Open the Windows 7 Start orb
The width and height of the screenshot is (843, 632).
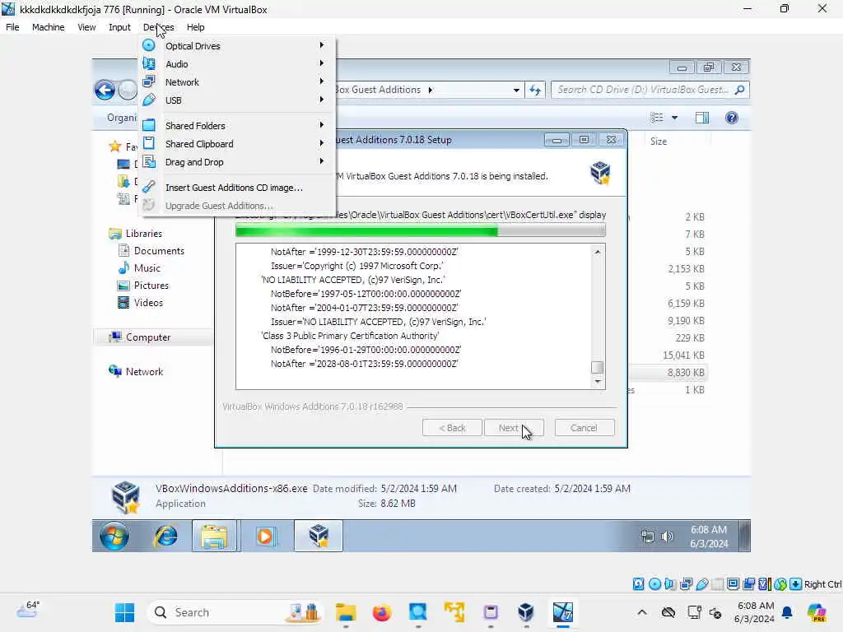(x=114, y=536)
